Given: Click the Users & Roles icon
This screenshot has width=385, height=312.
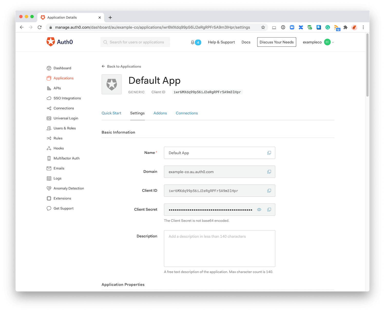Looking at the screenshot, I should [49, 128].
